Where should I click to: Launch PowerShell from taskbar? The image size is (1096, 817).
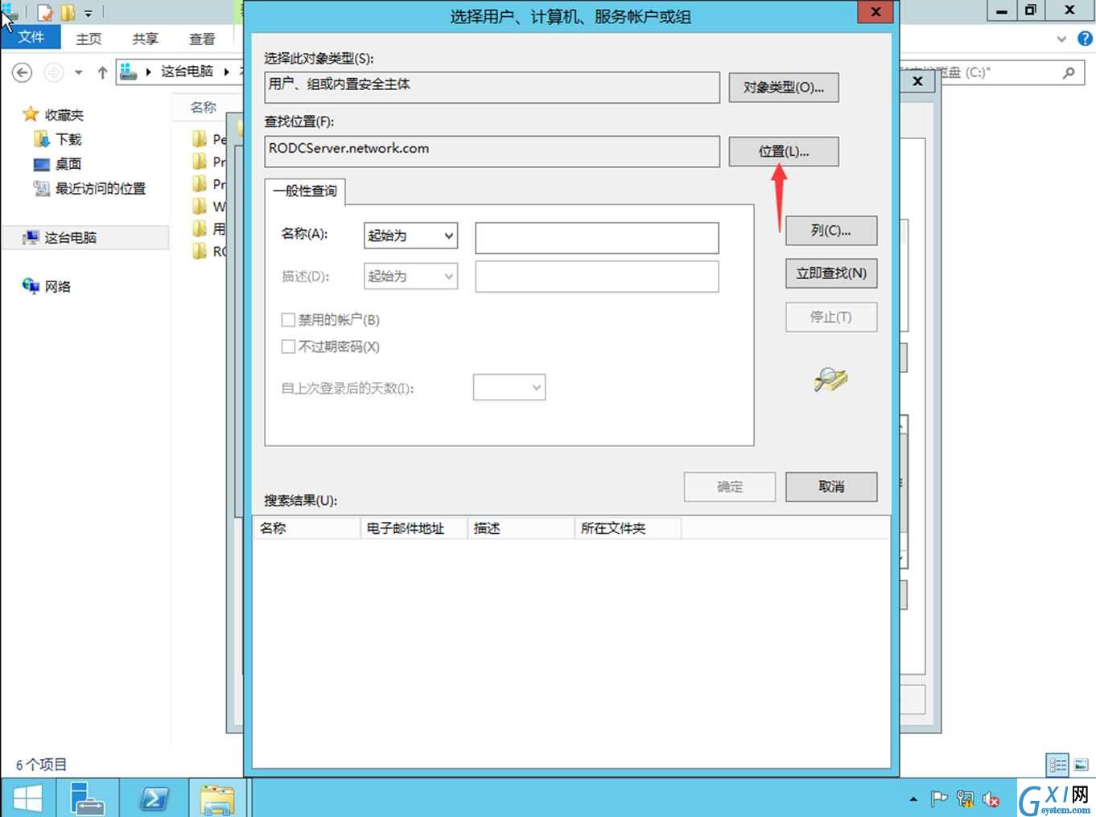click(x=155, y=799)
